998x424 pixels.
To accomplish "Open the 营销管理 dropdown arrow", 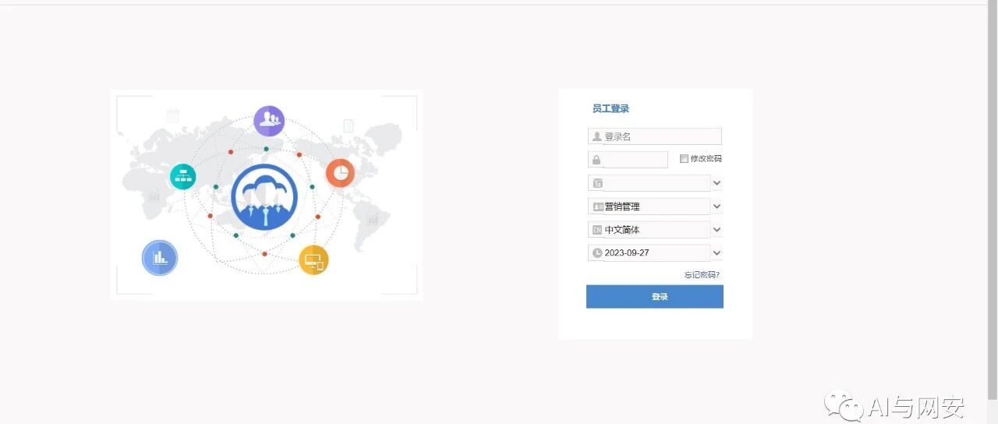I will click(x=717, y=207).
